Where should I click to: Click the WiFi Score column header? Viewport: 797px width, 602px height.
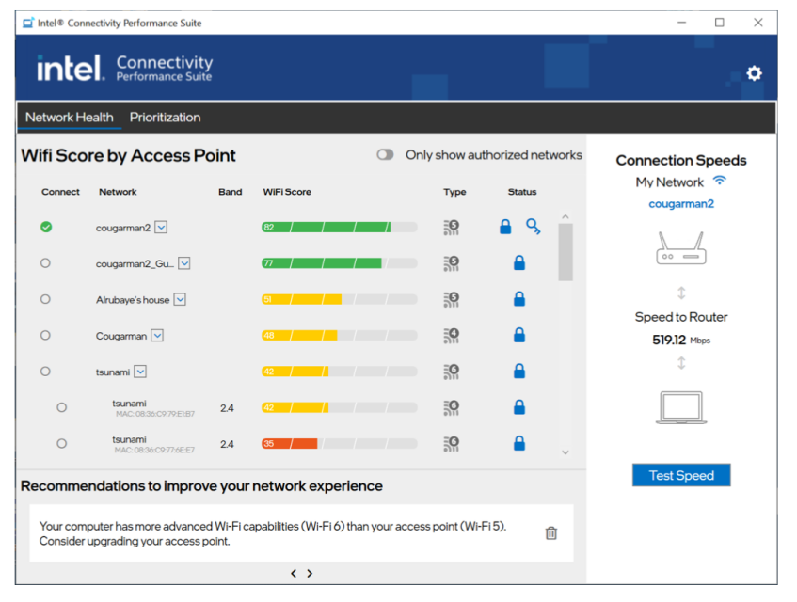pos(287,192)
